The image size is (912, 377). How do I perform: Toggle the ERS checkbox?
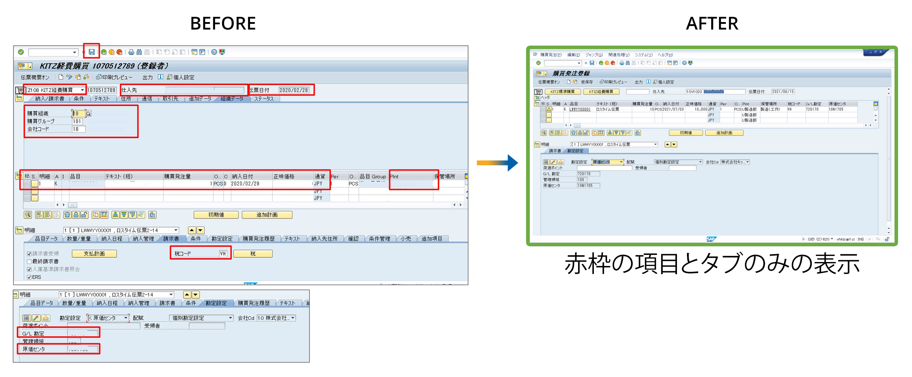point(29,277)
